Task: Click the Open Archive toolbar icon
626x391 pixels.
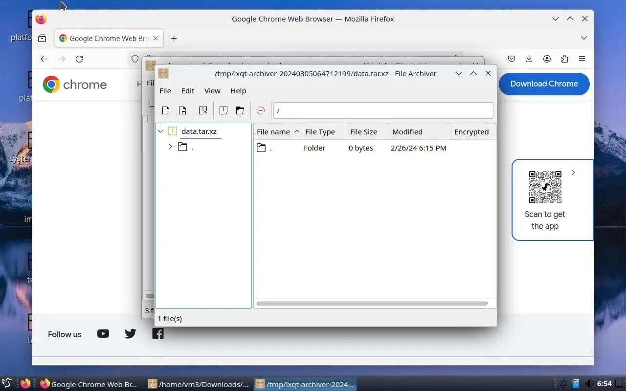Action: [x=182, y=110]
